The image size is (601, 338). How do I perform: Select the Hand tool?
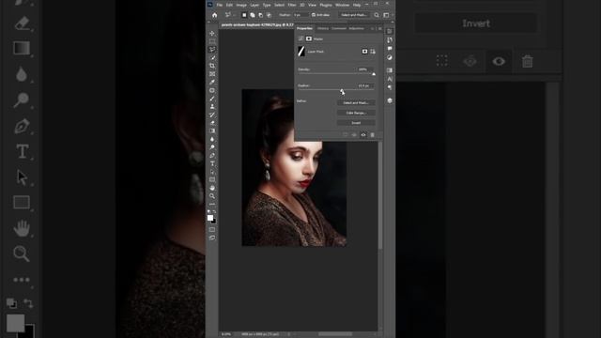point(212,188)
